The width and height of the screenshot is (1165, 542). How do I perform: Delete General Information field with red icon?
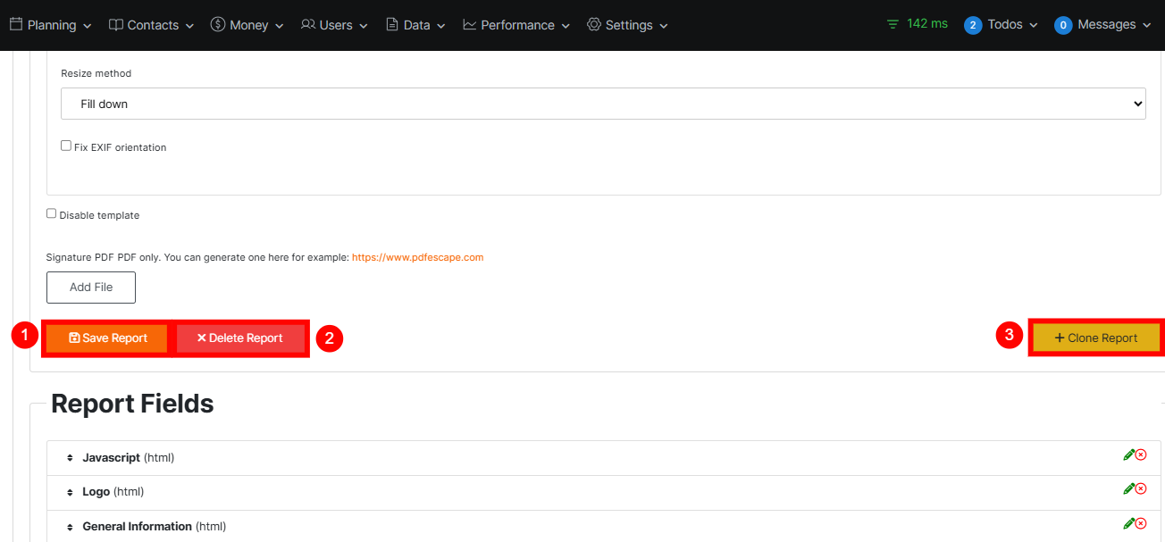[1141, 523]
